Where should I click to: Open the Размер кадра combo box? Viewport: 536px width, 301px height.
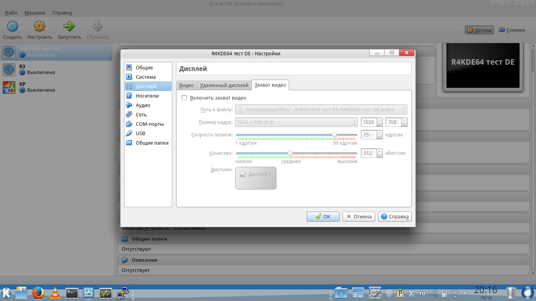click(297, 122)
